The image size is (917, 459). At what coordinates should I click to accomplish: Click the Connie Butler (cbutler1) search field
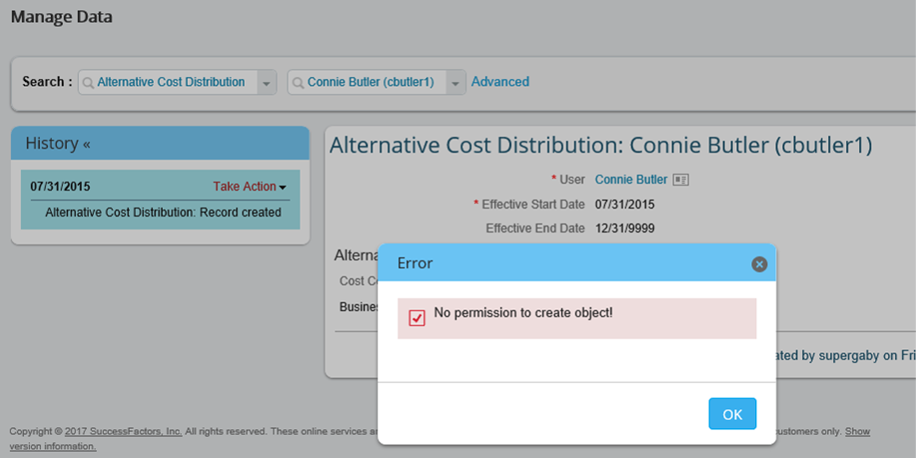(x=377, y=83)
